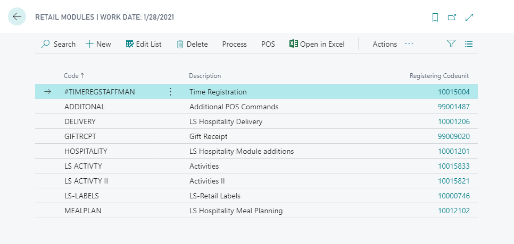The image size is (514, 244).
Task: Create a New retail module
Action: point(98,44)
